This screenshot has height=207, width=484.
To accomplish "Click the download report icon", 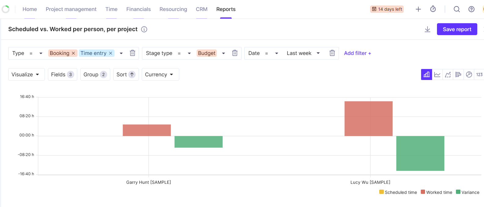I will point(428,29).
